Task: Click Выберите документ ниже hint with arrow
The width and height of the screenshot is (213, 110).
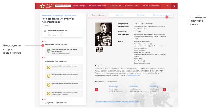Action: 55,35
